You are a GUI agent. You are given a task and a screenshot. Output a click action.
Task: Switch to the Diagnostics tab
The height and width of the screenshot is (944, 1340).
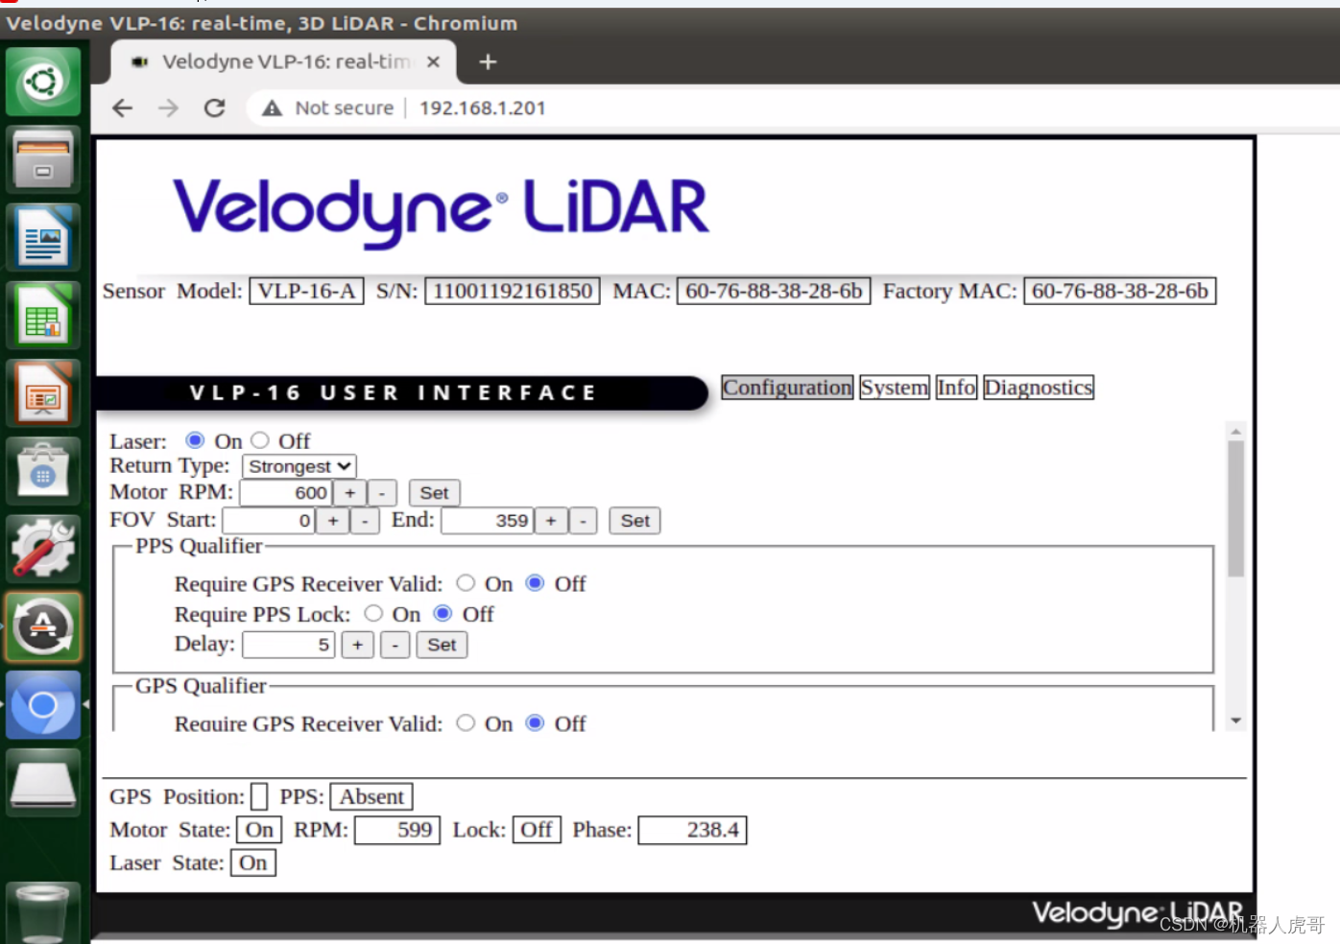point(1038,388)
